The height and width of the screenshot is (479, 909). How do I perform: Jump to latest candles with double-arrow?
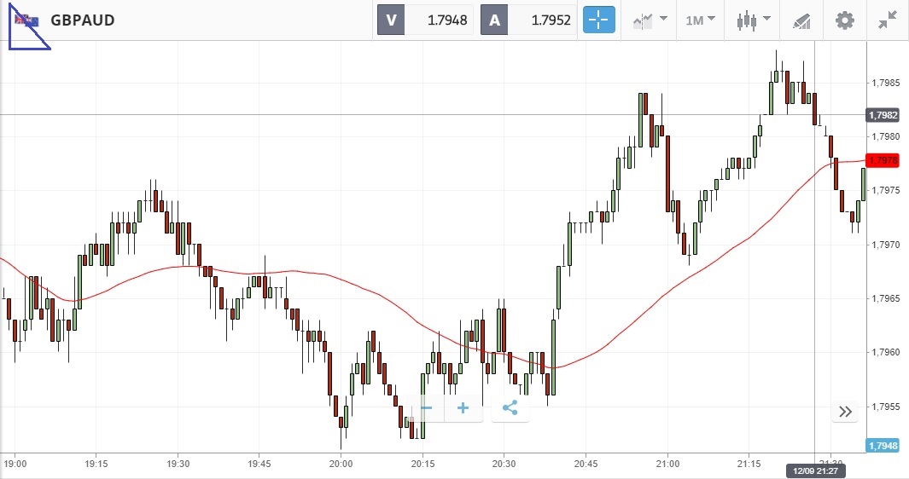coord(845,412)
